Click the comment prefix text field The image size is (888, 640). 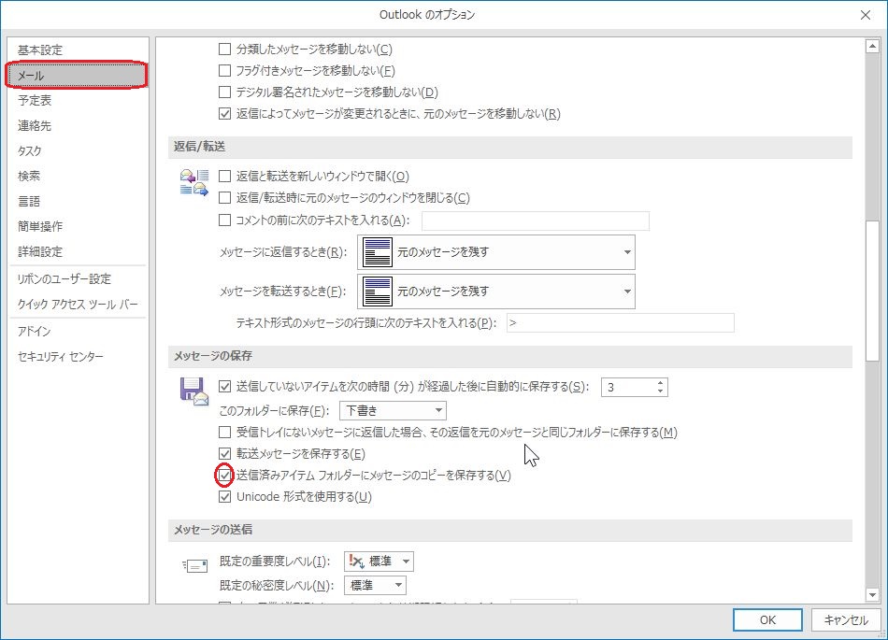tap(536, 220)
